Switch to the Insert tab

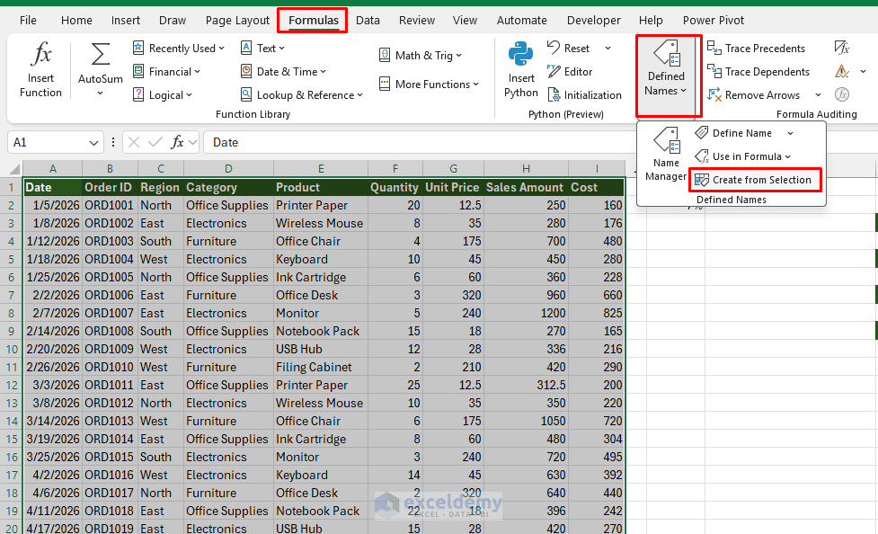tap(126, 20)
